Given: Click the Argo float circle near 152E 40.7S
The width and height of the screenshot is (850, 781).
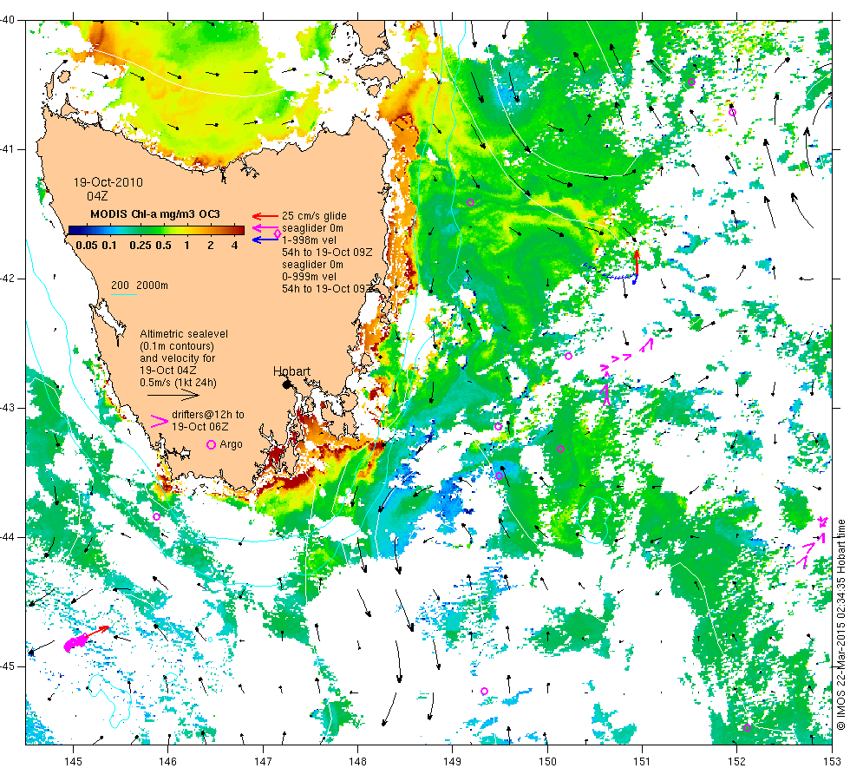Looking at the screenshot, I should click(732, 113).
